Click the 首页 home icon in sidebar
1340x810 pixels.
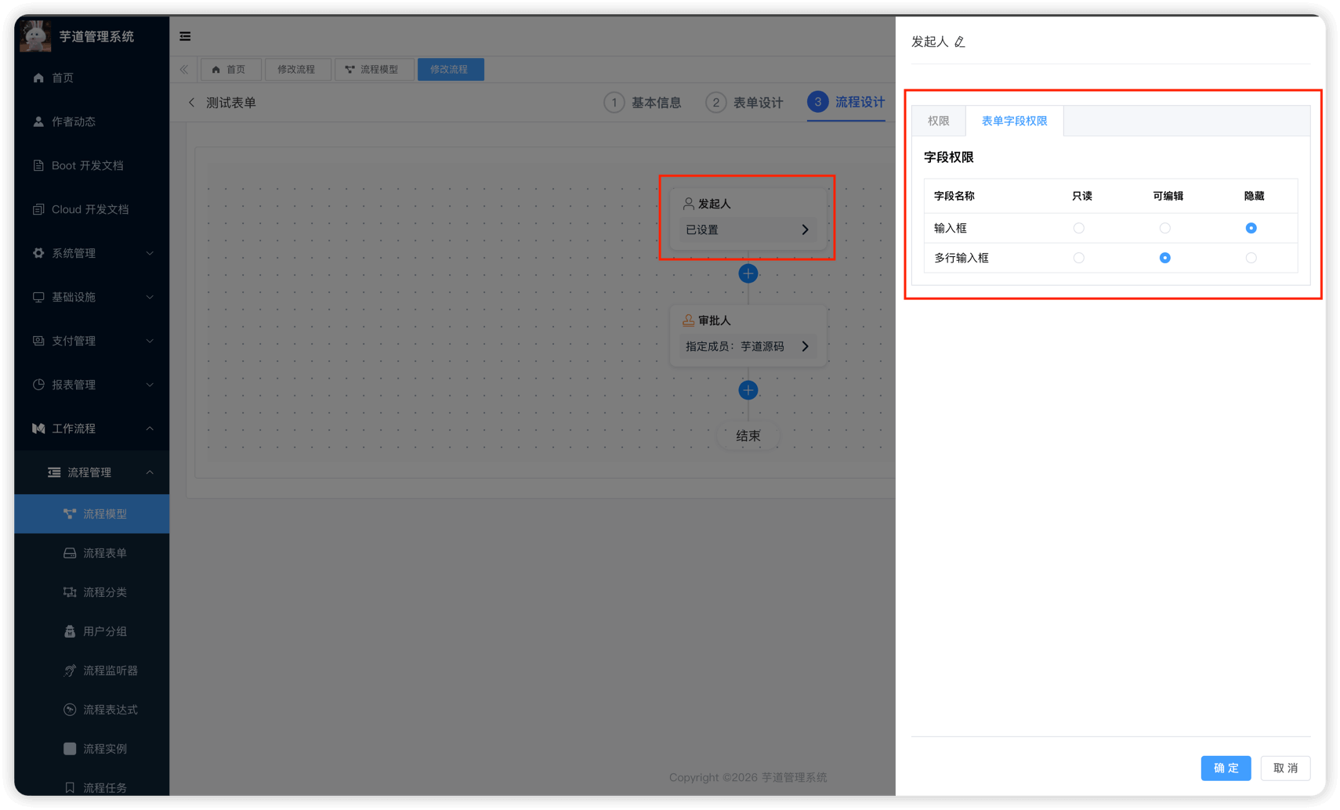point(38,78)
